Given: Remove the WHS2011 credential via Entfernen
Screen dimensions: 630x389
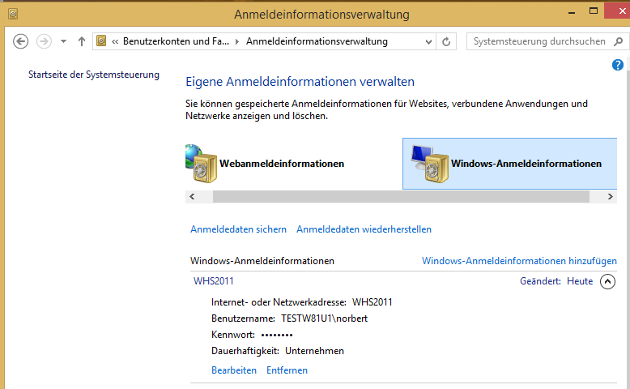Looking at the screenshot, I should [287, 370].
